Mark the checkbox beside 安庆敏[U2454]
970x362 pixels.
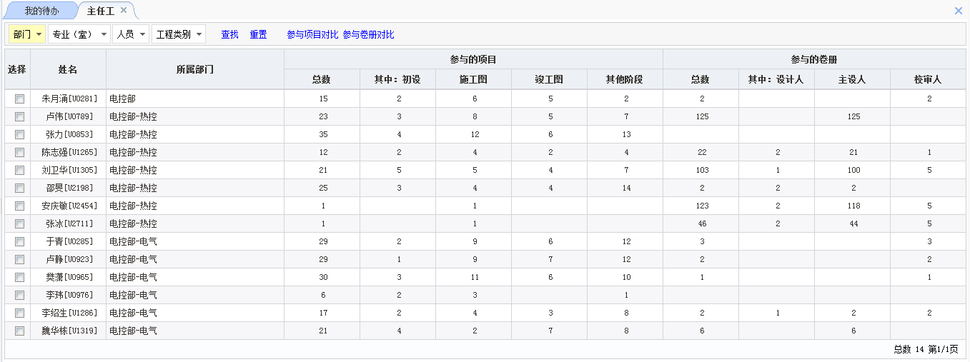19,206
